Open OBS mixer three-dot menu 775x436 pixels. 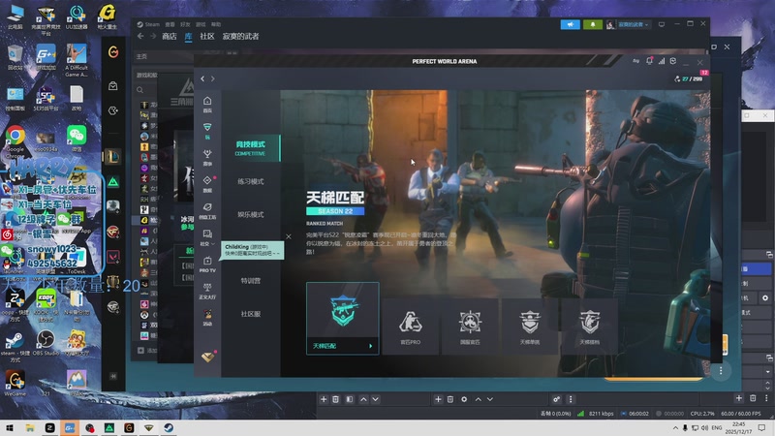(x=571, y=399)
